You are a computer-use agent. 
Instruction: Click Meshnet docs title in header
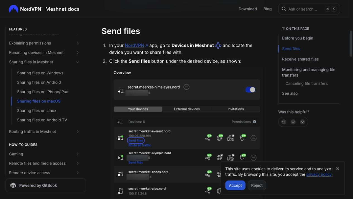pos(62,9)
